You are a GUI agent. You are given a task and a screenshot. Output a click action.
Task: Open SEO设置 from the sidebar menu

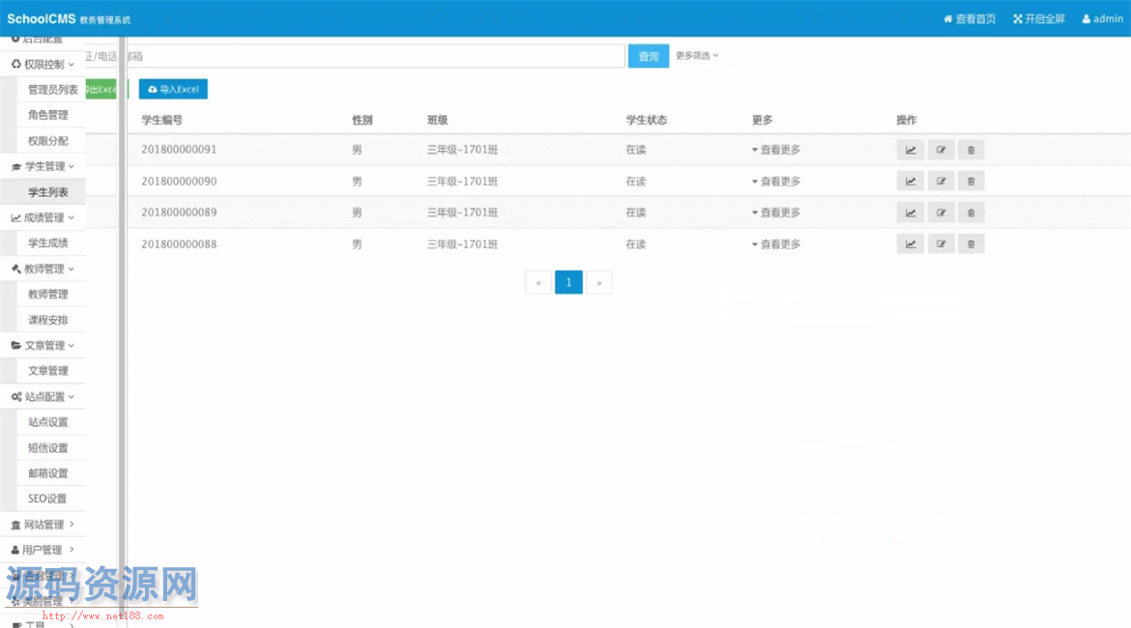tap(49, 498)
